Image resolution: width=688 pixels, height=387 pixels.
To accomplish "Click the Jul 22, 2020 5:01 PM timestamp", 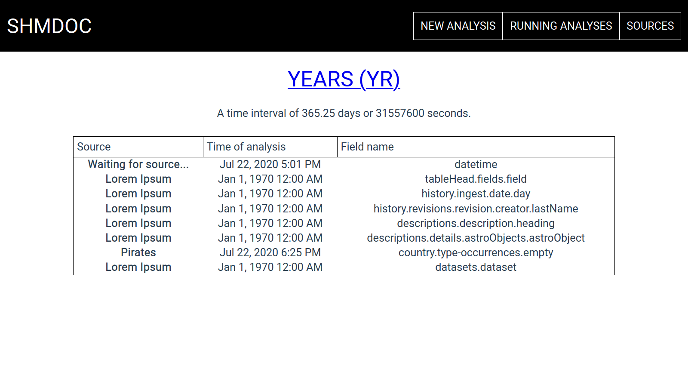I will pos(270,165).
